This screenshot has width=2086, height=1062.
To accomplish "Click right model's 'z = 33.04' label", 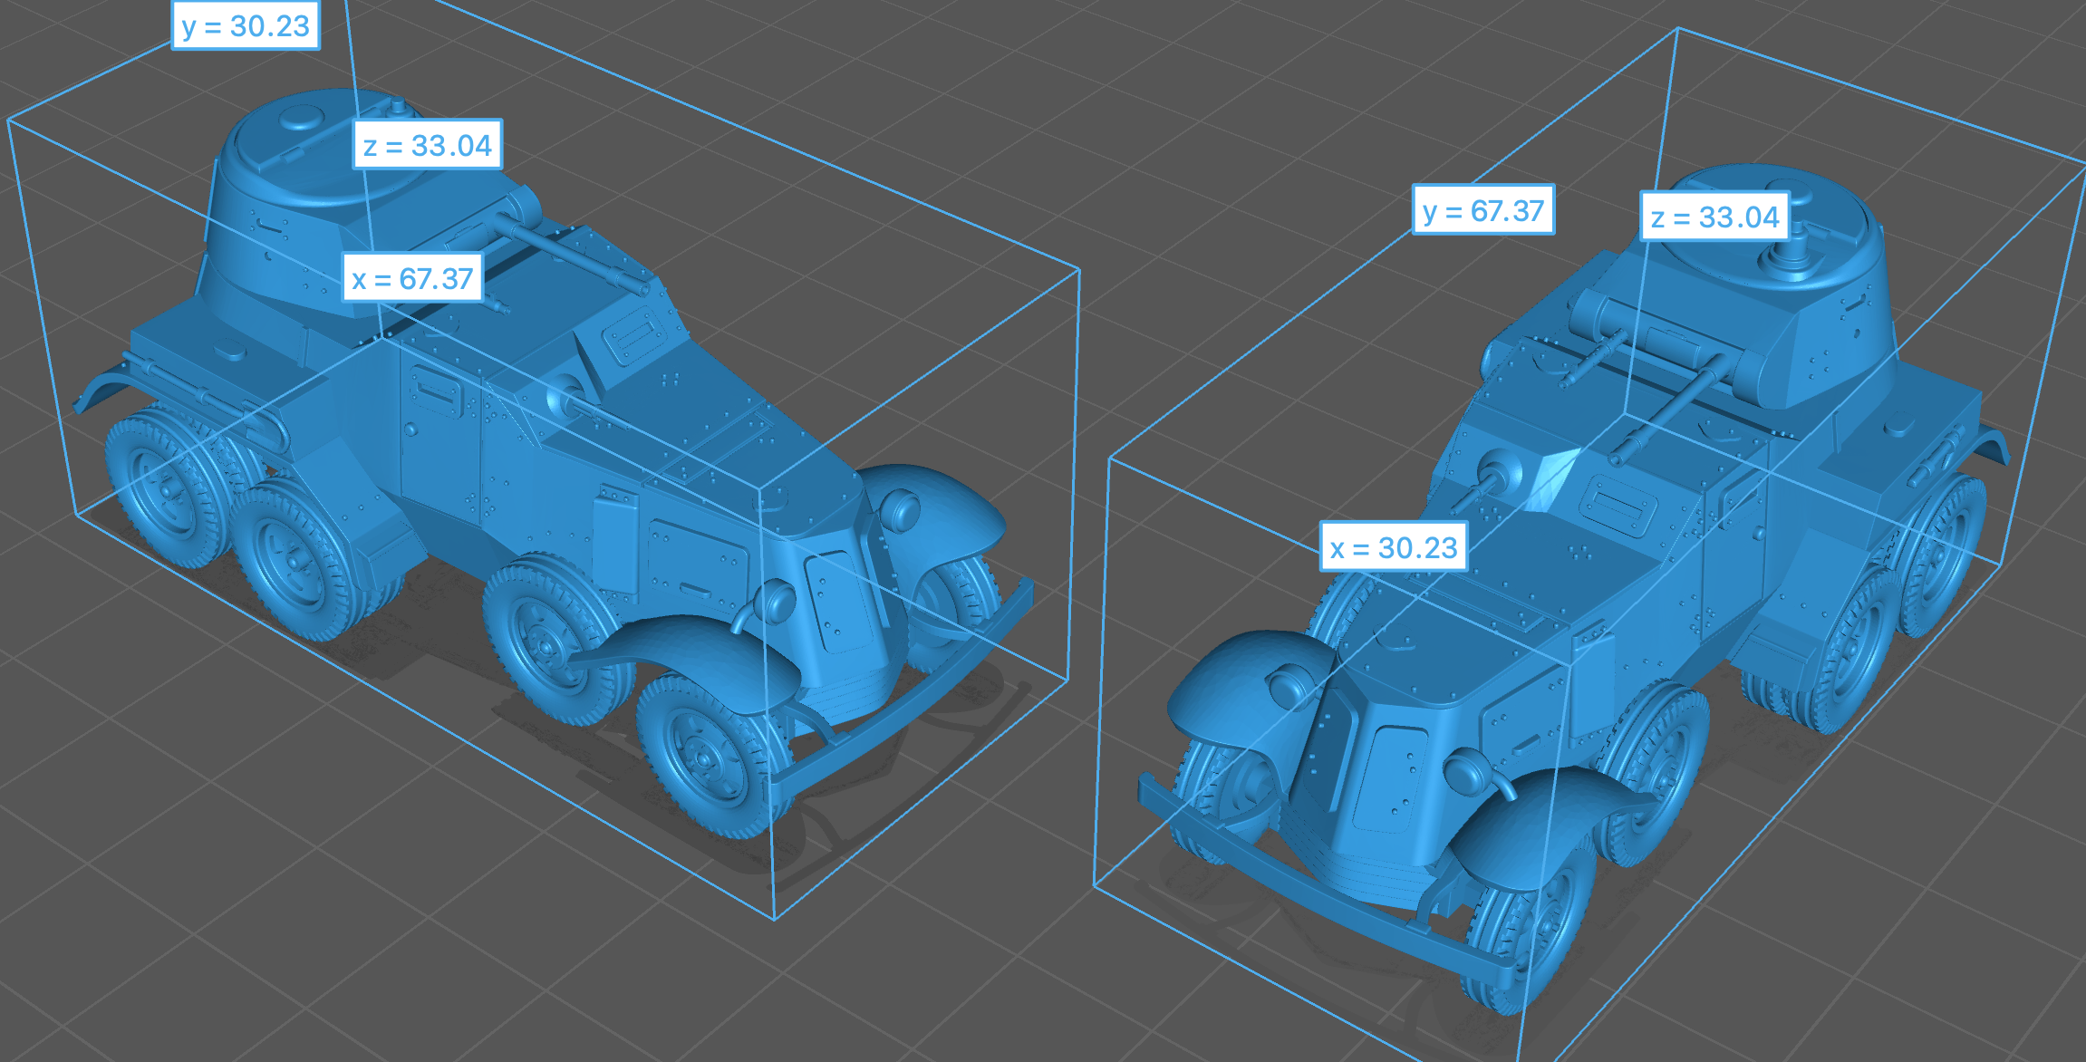I will [1714, 217].
